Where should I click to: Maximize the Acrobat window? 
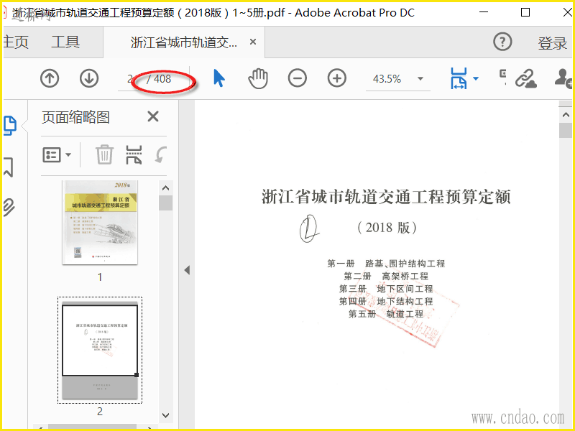point(525,12)
